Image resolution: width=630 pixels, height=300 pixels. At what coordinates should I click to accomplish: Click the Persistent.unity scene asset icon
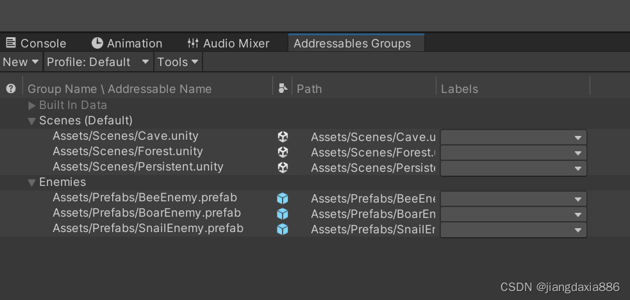point(283,167)
